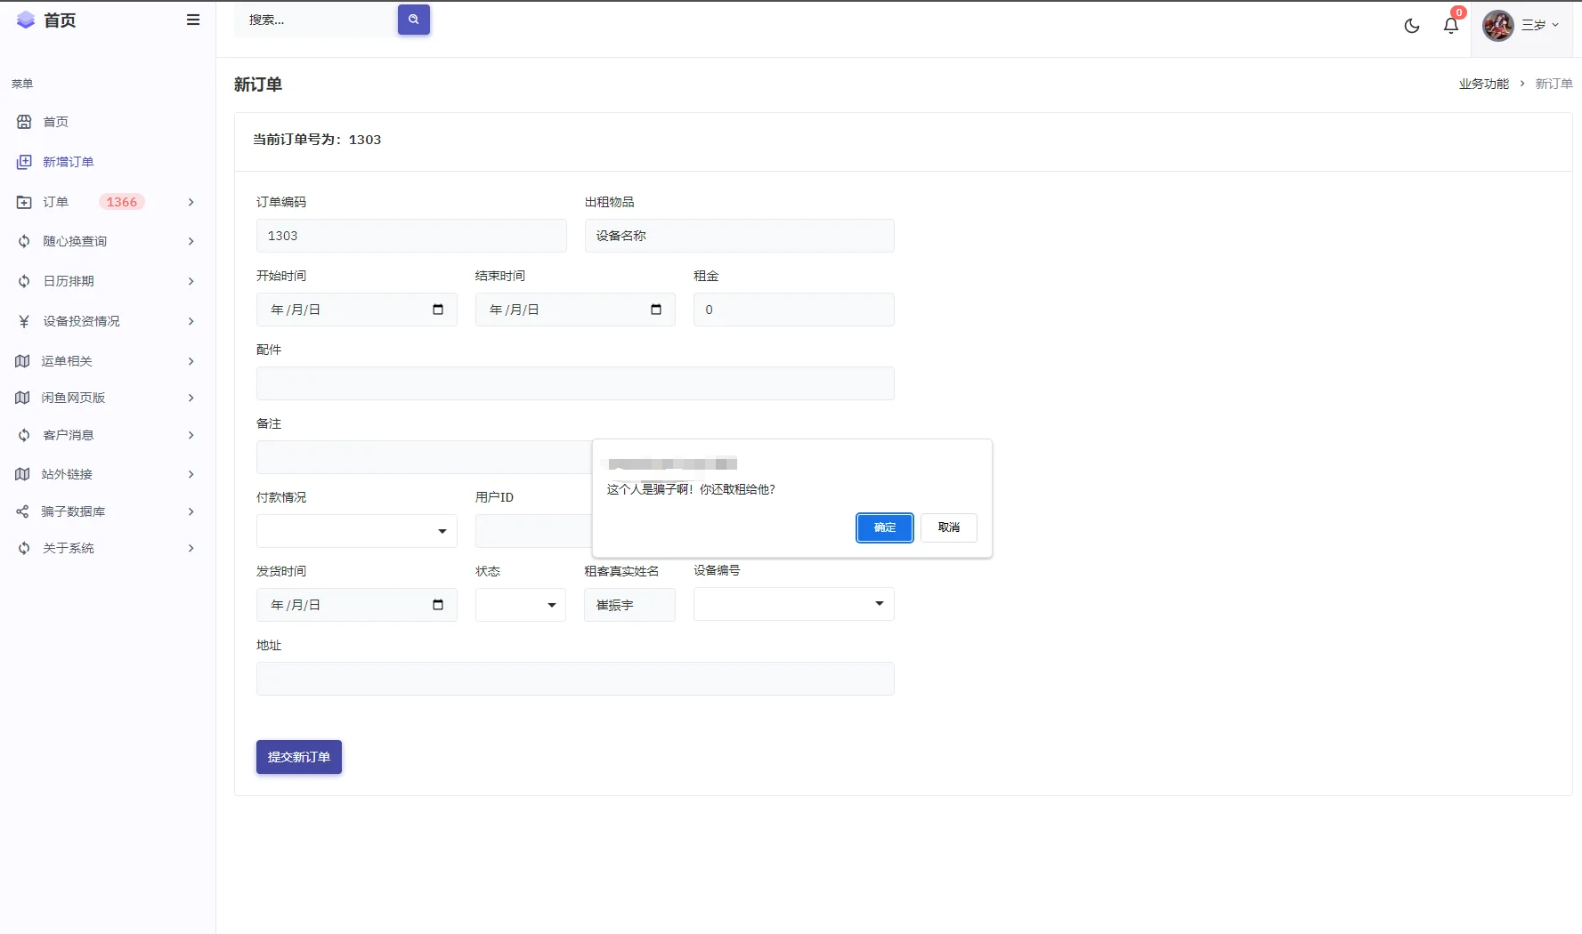Expand the 随心换查询 submenu chevron

click(x=191, y=241)
